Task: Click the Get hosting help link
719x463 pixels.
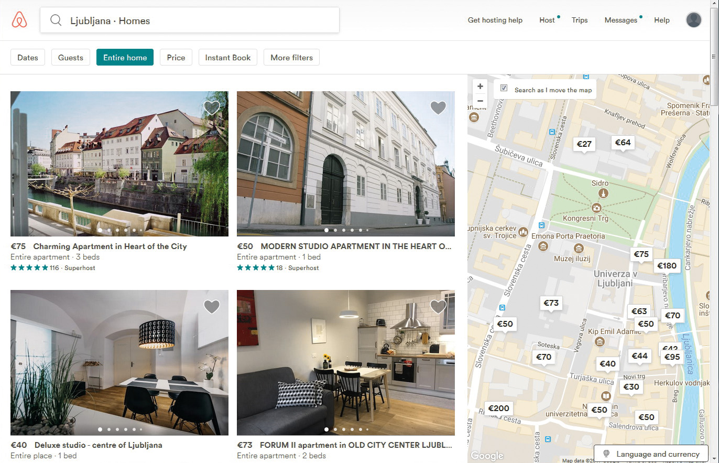Action: click(495, 20)
